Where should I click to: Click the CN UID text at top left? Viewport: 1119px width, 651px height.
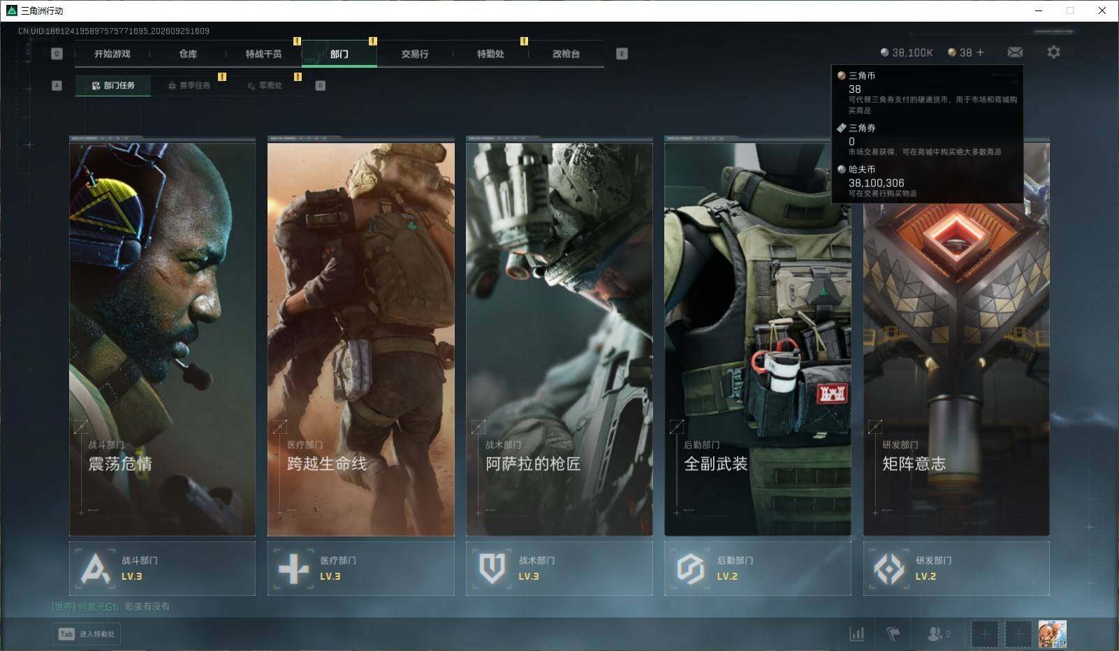[x=114, y=31]
